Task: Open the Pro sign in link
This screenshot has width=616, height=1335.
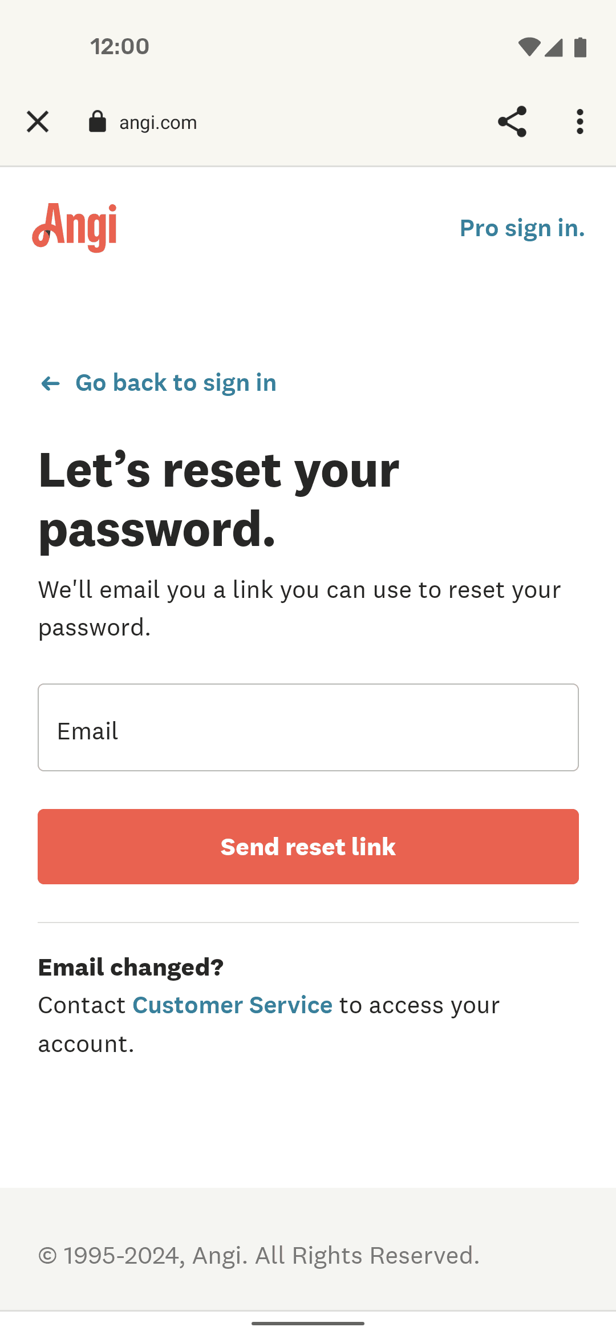Action: [522, 228]
